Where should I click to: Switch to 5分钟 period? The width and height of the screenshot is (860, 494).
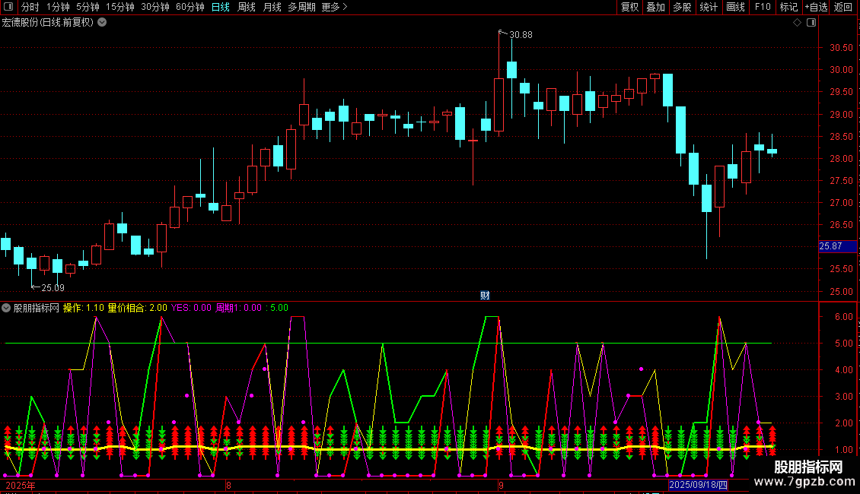pyautogui.click(x=88, y=7)
